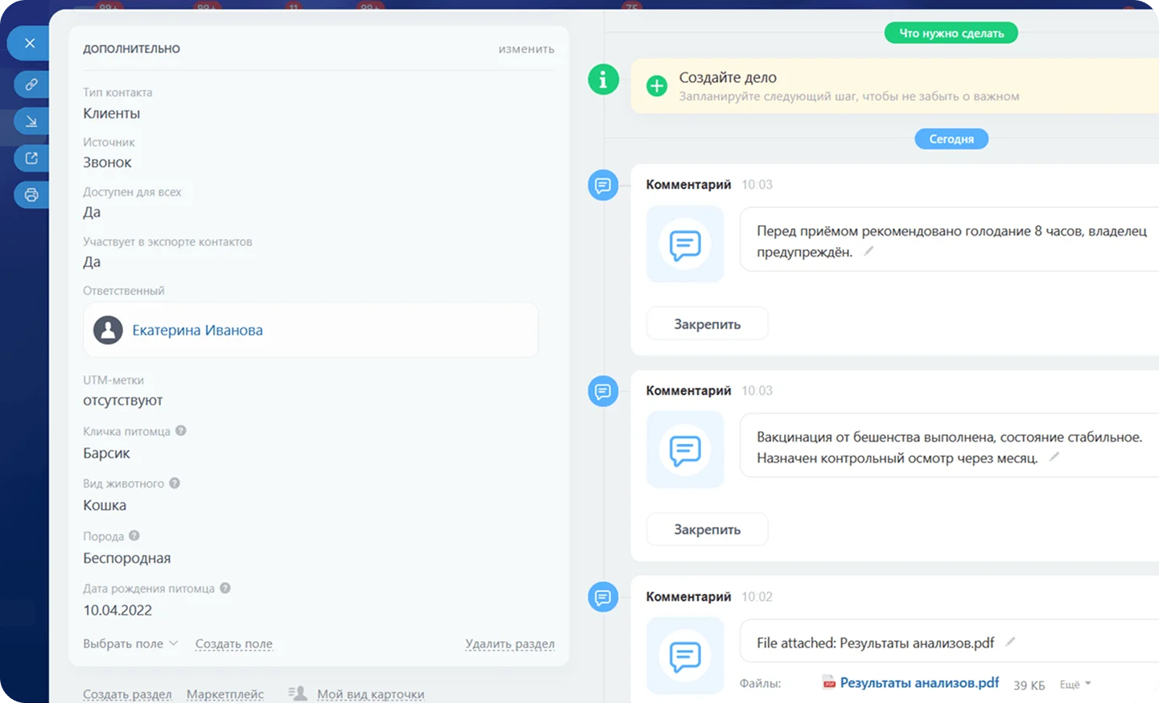The width and height of the screenshot is (1159, 703).
Task: Click the help icon next to Вид животного
Action: coord(175,483)
